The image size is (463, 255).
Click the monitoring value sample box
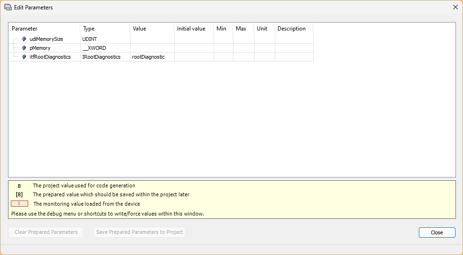click(20, 204)
